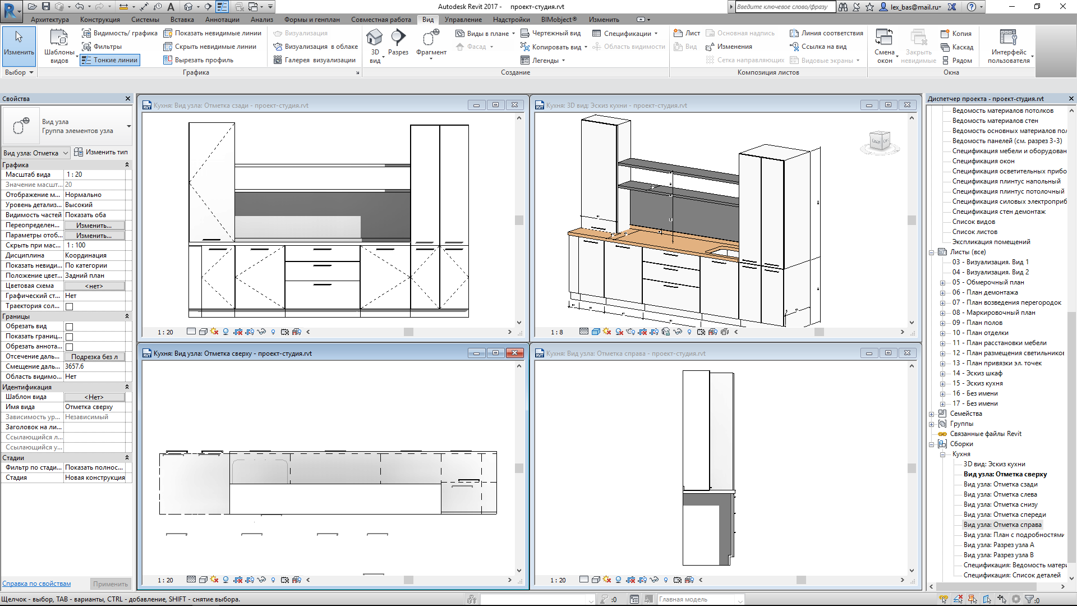1077x606 pixels.
Task: Open the Вставка ribbon tab
Action: tap(182, 20)
